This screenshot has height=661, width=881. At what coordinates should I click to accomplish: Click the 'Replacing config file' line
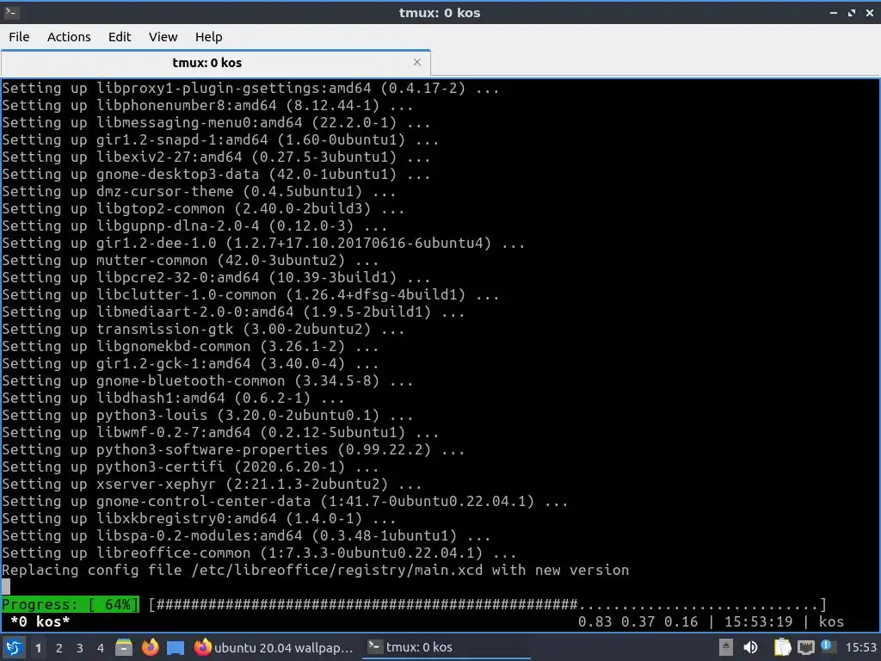[315, 570]
